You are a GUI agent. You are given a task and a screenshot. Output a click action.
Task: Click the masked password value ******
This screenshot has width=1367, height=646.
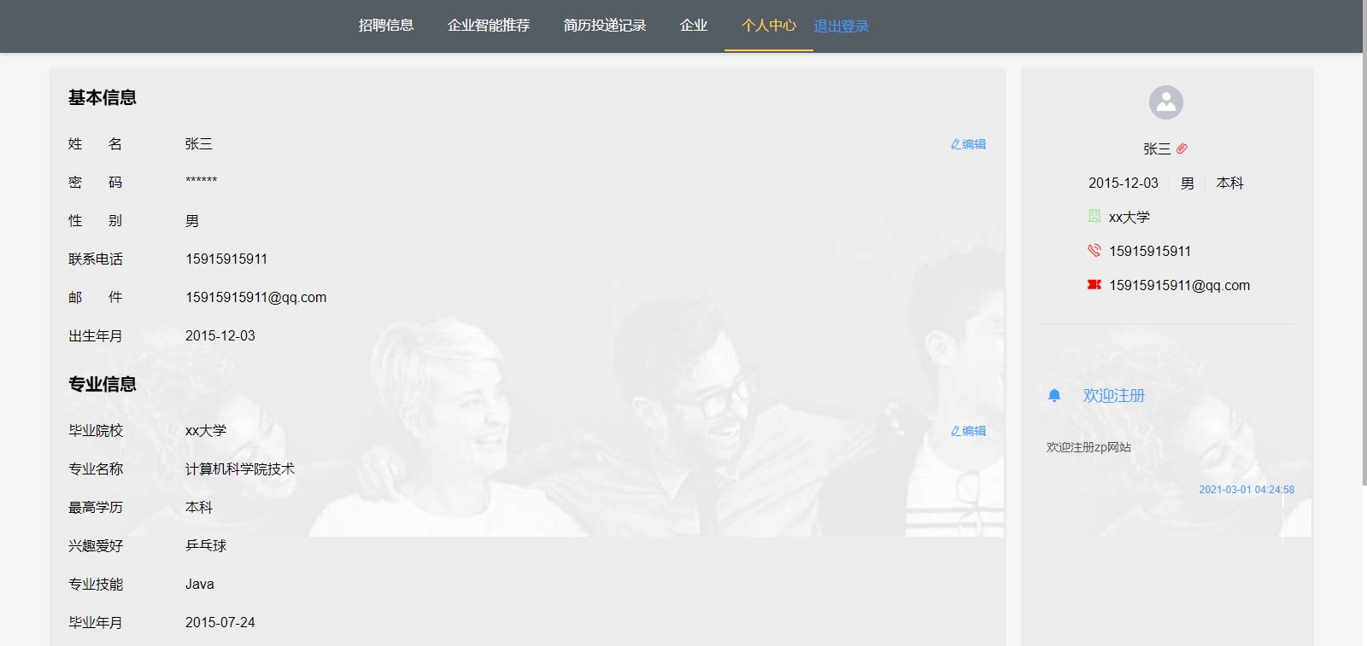coord(202,181)
